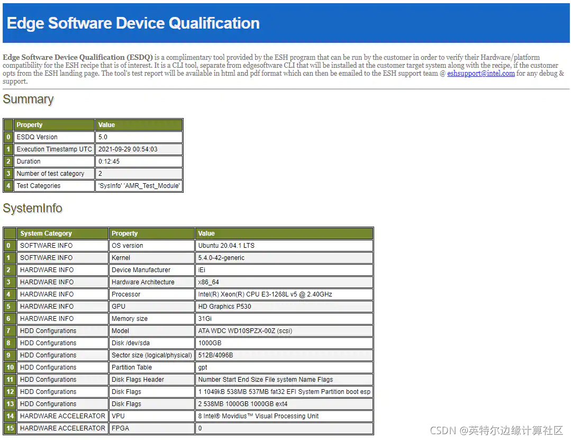Select the value 'SysInfo' 'AMR_Test_Module'
The height and width of the screenshot is (440, 571).
coord(139,186)
